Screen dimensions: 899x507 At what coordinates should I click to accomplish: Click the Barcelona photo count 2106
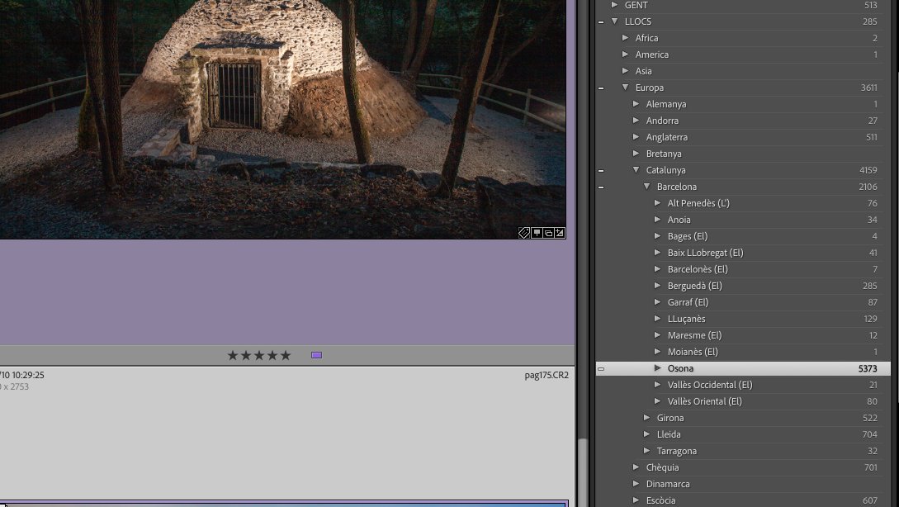pyautogui.click(x=868, y=187)
